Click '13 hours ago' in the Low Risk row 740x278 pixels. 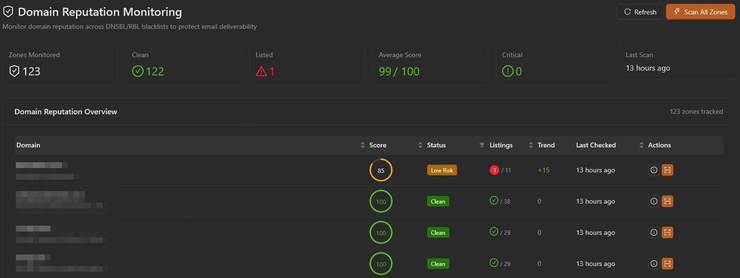pyautogui.click(x=595, y=170)
